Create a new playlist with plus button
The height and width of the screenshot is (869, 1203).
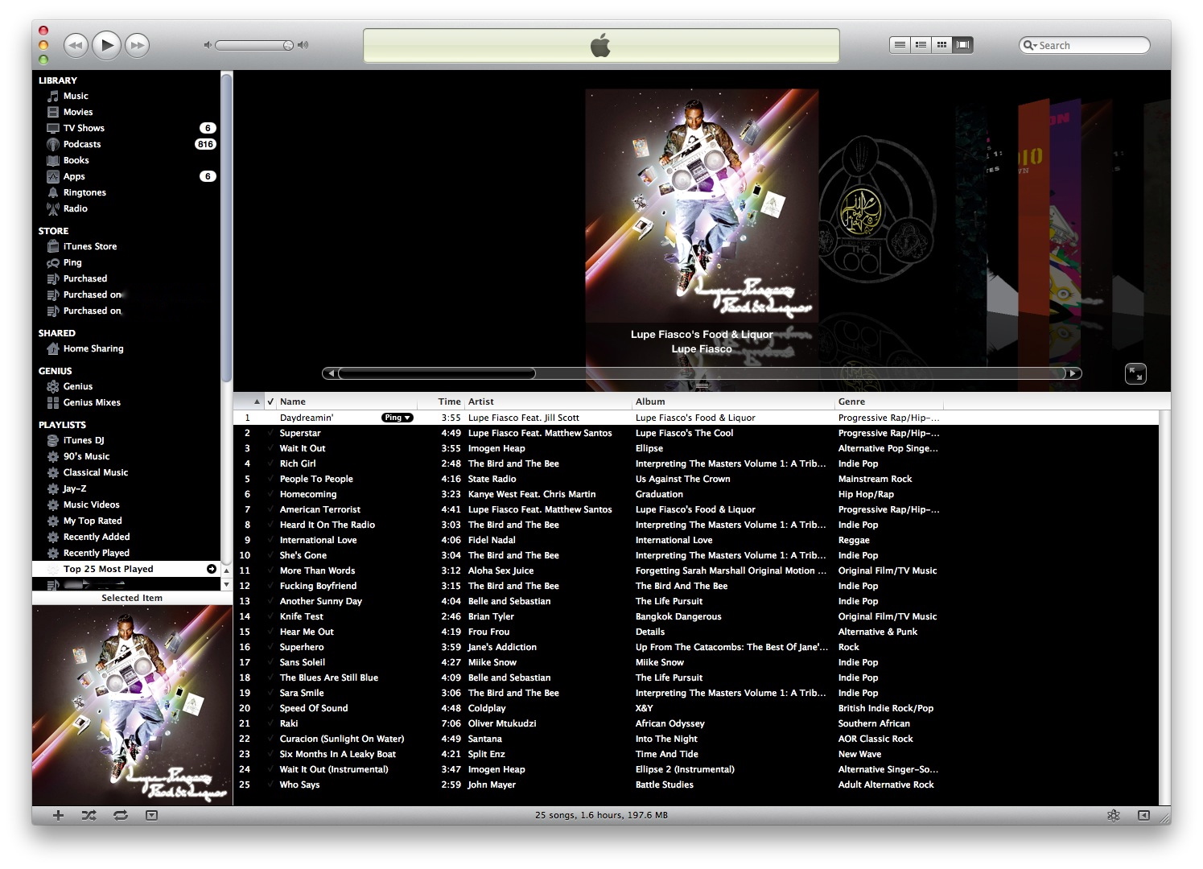click(58, 815)
